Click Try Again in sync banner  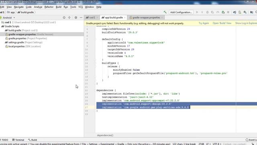point(204,23)
